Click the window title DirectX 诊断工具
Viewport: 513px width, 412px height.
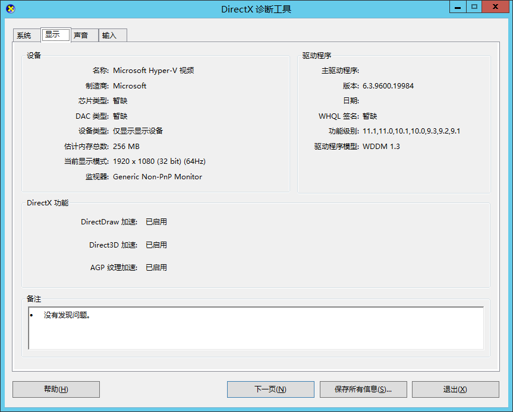click(x=256, y=9)
